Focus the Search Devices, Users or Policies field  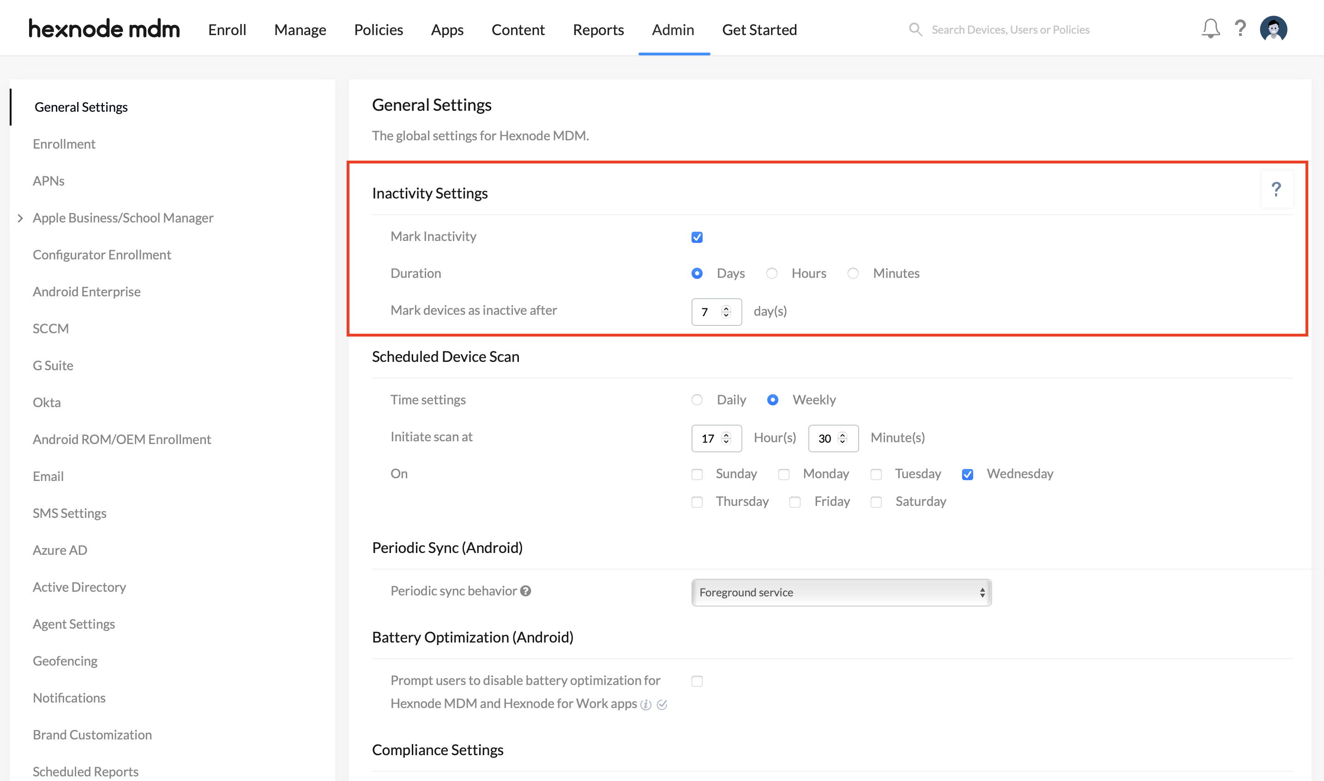1011,30
